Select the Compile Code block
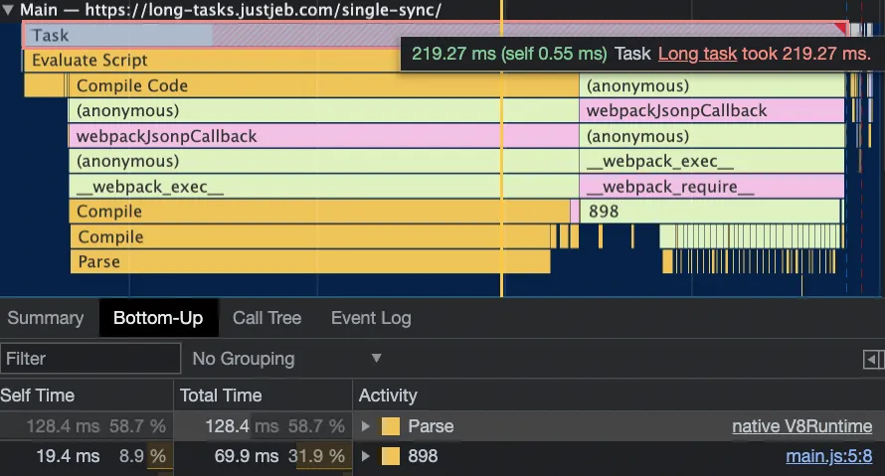The image size is (885, 476). pyautogui.click(x=322, y=85)
